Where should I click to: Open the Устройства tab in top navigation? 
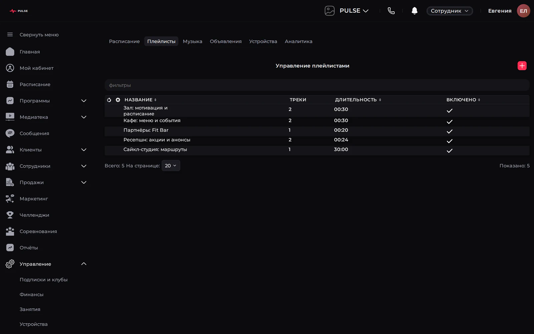(263, 41)
